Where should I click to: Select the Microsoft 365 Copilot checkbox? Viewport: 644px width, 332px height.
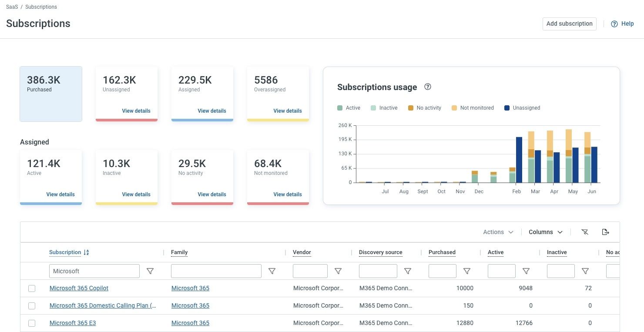[x=32, y=288]
